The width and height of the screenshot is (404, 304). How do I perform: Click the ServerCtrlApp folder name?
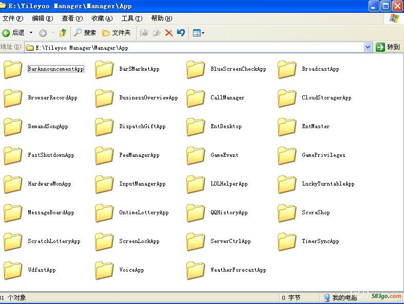230,241
